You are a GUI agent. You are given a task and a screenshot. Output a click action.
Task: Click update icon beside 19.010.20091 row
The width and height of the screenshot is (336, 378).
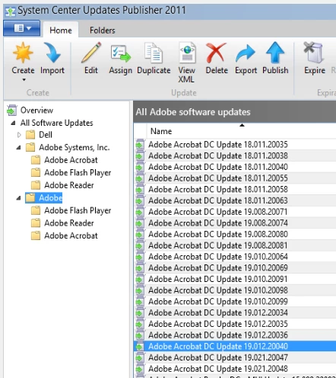click(140, 279)
